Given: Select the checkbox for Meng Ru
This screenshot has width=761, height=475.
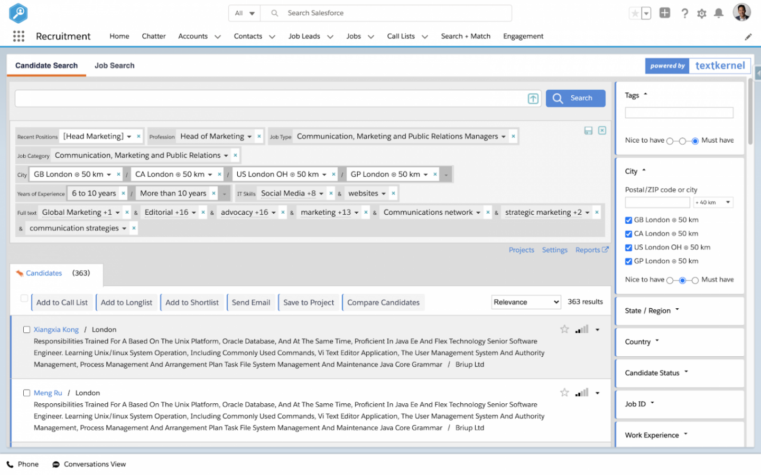Looking at the screenshot, I should 26,393.
